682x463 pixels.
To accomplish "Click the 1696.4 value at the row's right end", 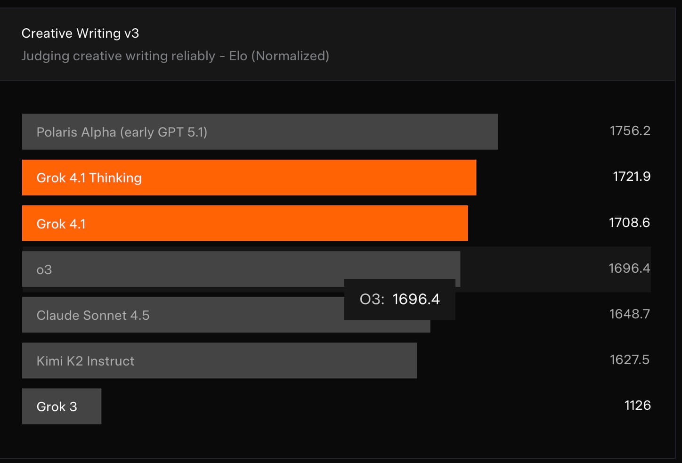I will [629, 268].
